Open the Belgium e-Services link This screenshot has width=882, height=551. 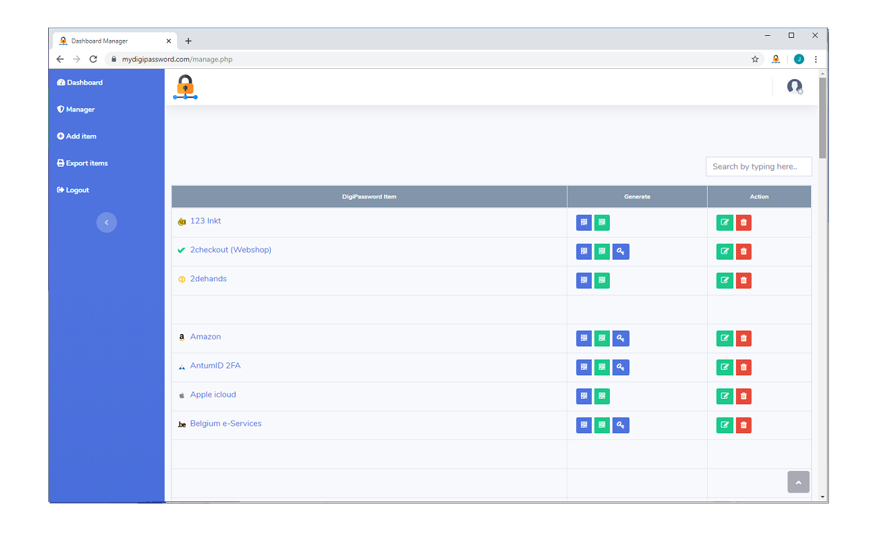[x=225, y=424]
